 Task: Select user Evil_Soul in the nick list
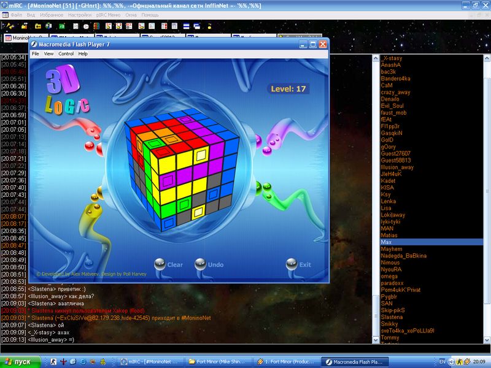(392, 105)
